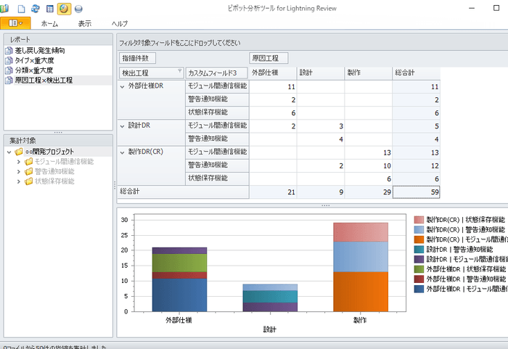Open the 差し戻し発生傾向 report
This screenshot has width=508, height=349.
[39, 51]
